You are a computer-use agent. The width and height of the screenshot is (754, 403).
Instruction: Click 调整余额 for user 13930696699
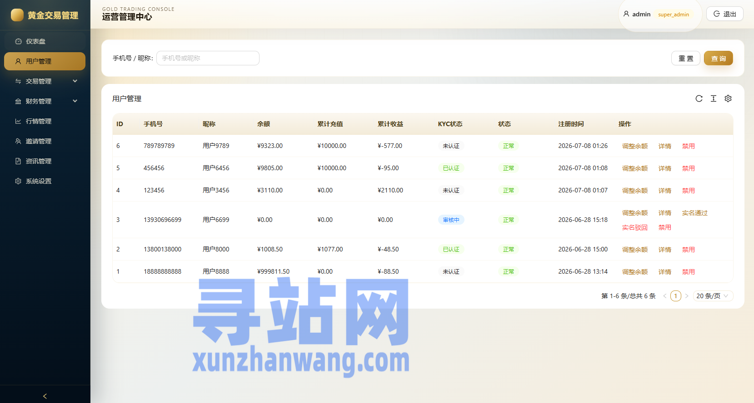tap(635, 213)
